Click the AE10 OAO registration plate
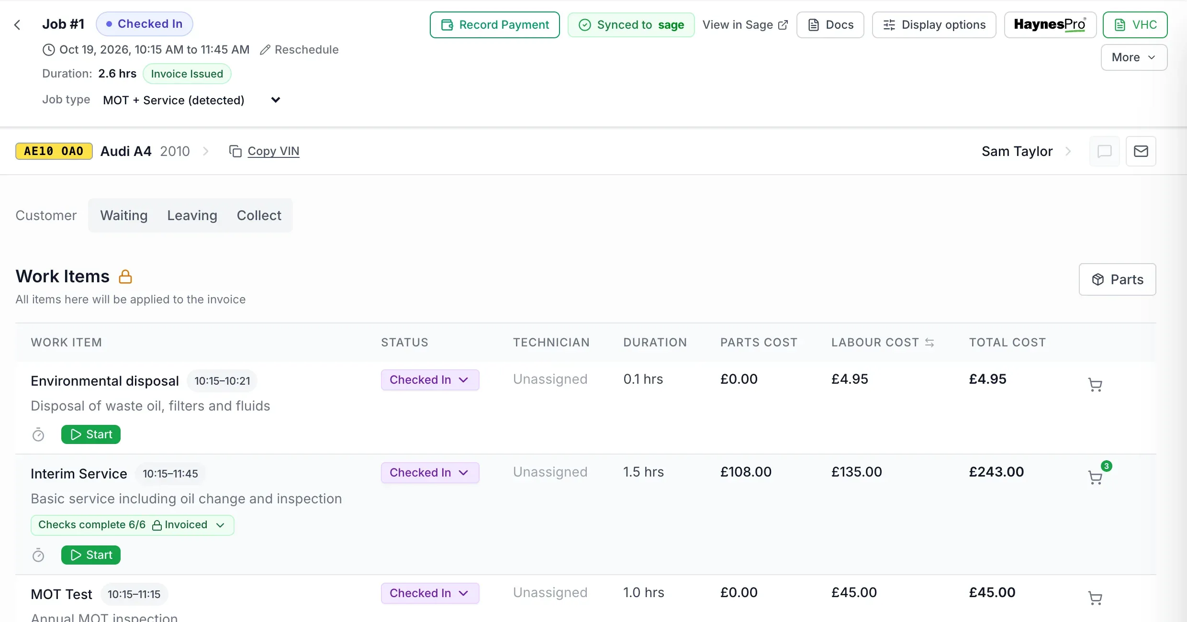This screenshot has height=622, width=1187. (x=54, y=151)
